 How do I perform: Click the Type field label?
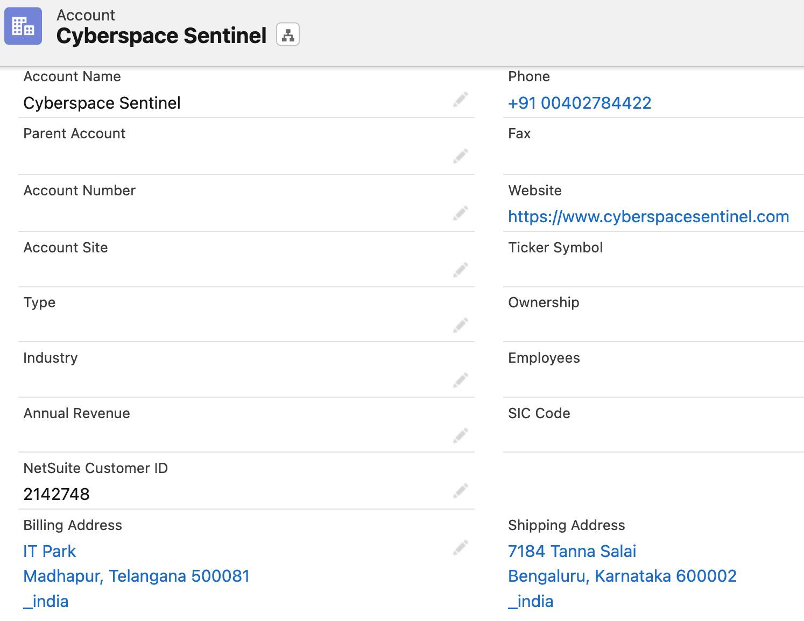coord(39,302)
